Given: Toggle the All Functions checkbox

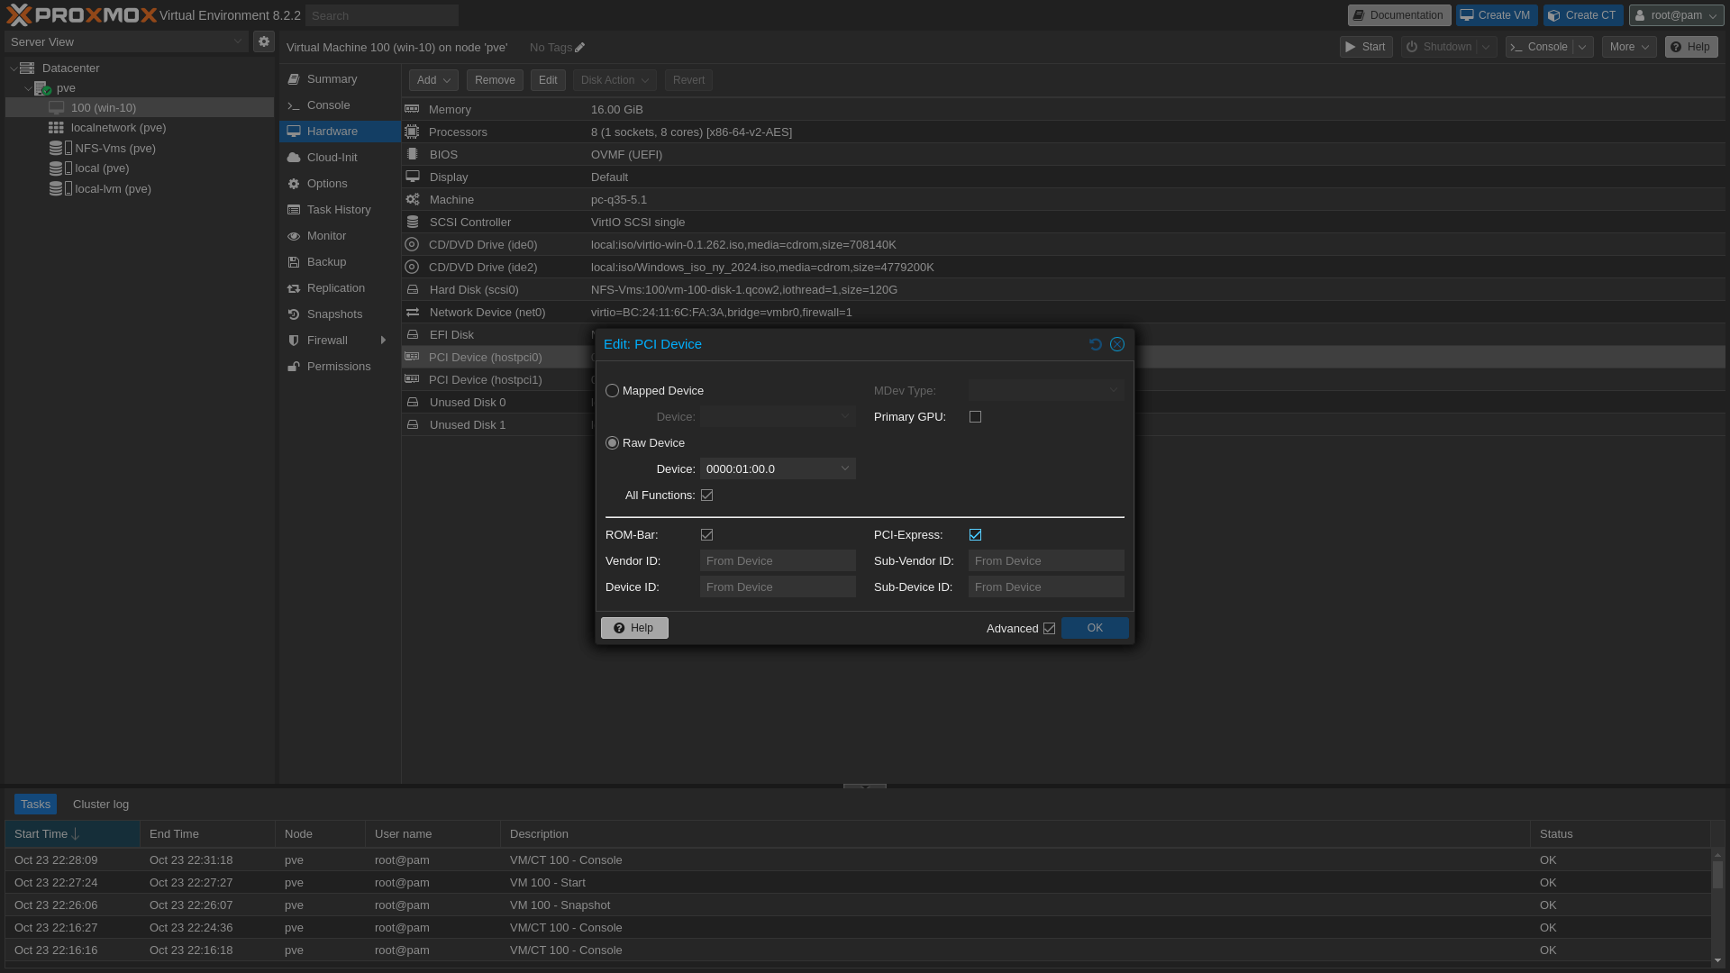Looking at the screenshot, I should coord(706,495).
